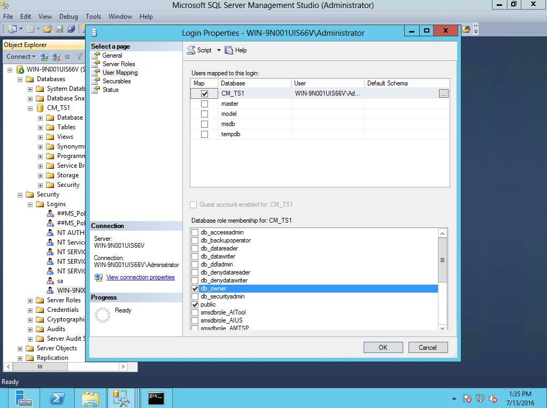This screenshot has width=547, height=408.
Task: Click the Save toolbar icon
Action: 60,29
